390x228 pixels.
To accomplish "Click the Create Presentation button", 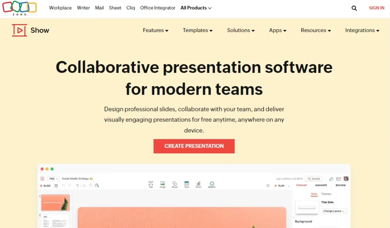I will (x=194, y=146).
